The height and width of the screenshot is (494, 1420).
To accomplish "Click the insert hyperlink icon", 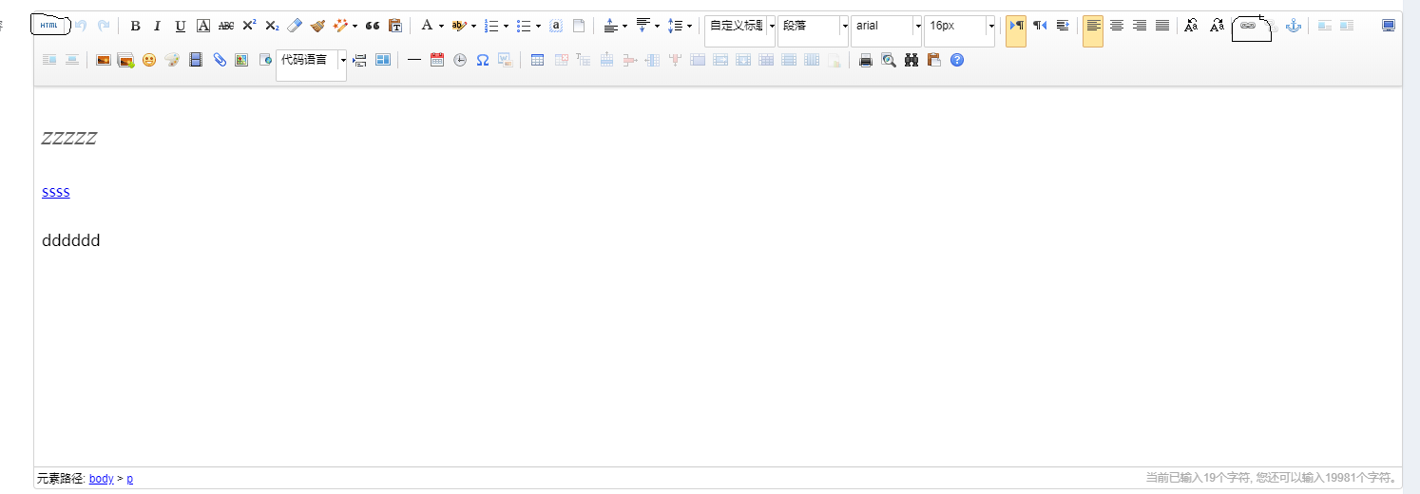I will pyautogui.click(x=1248, y=27).
